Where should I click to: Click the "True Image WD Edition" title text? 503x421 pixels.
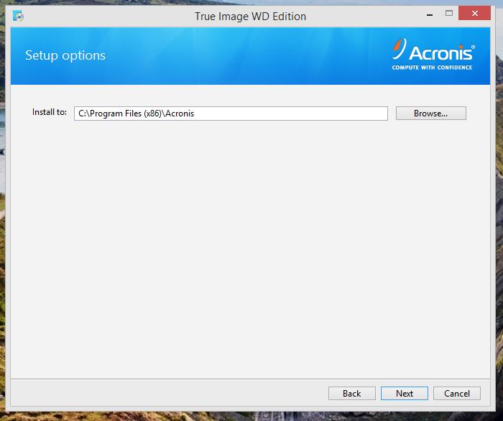coord(250,16)
